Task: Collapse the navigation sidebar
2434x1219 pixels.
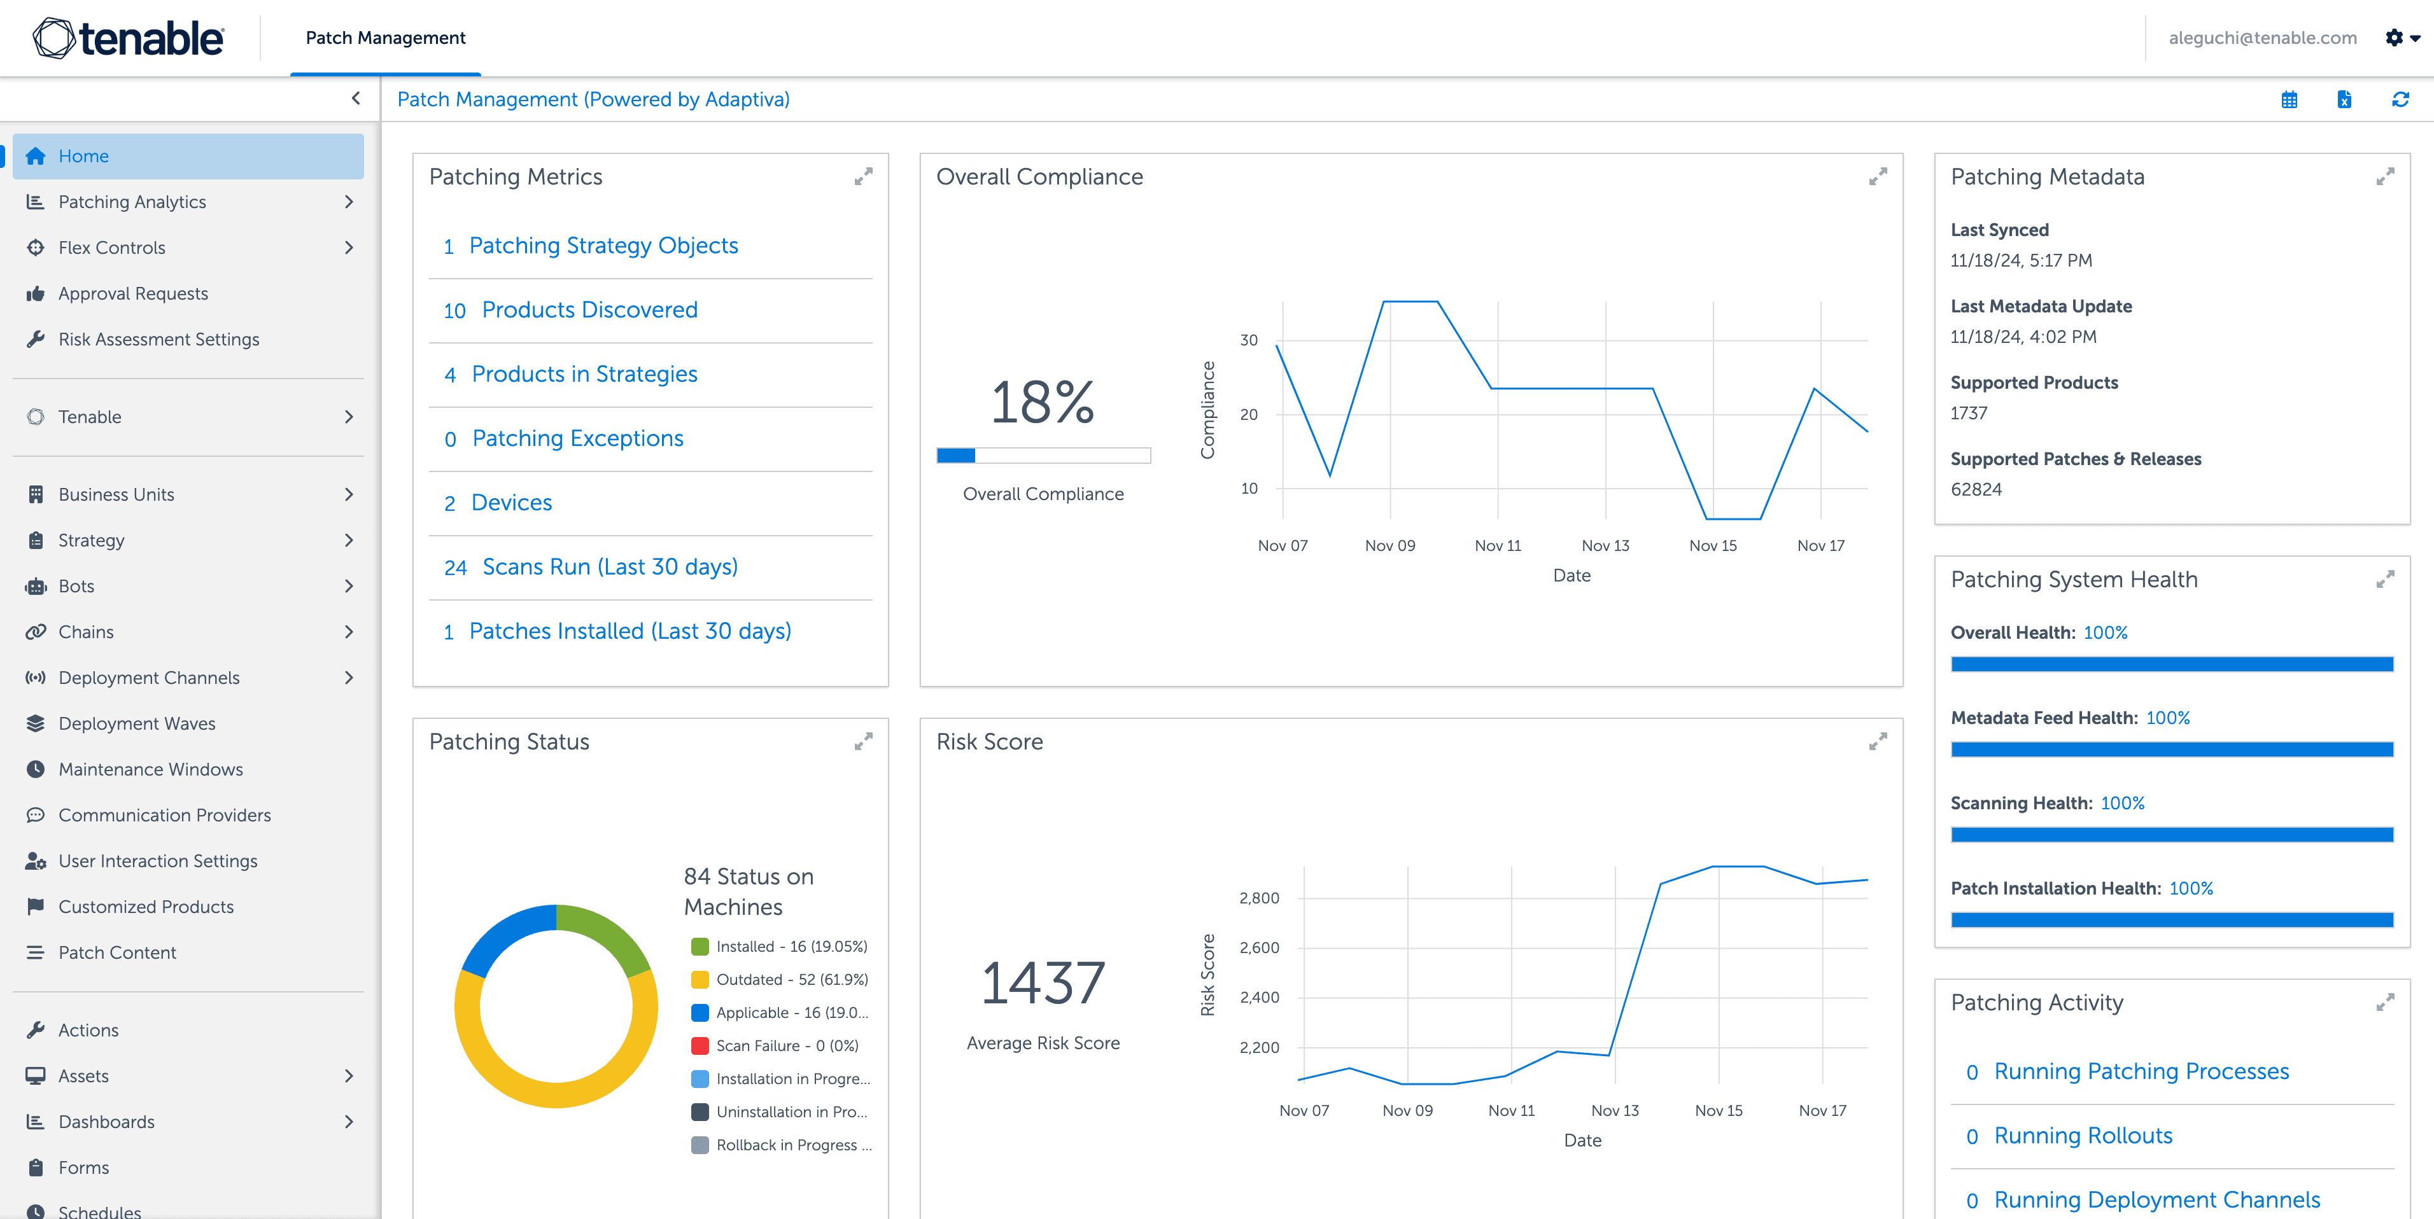Action: 355,98
